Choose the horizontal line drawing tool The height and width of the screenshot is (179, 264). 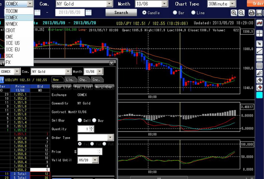tap(260, 58)
